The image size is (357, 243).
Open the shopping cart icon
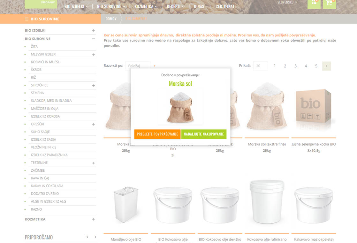pyautogui.click(x=329, y=3)
